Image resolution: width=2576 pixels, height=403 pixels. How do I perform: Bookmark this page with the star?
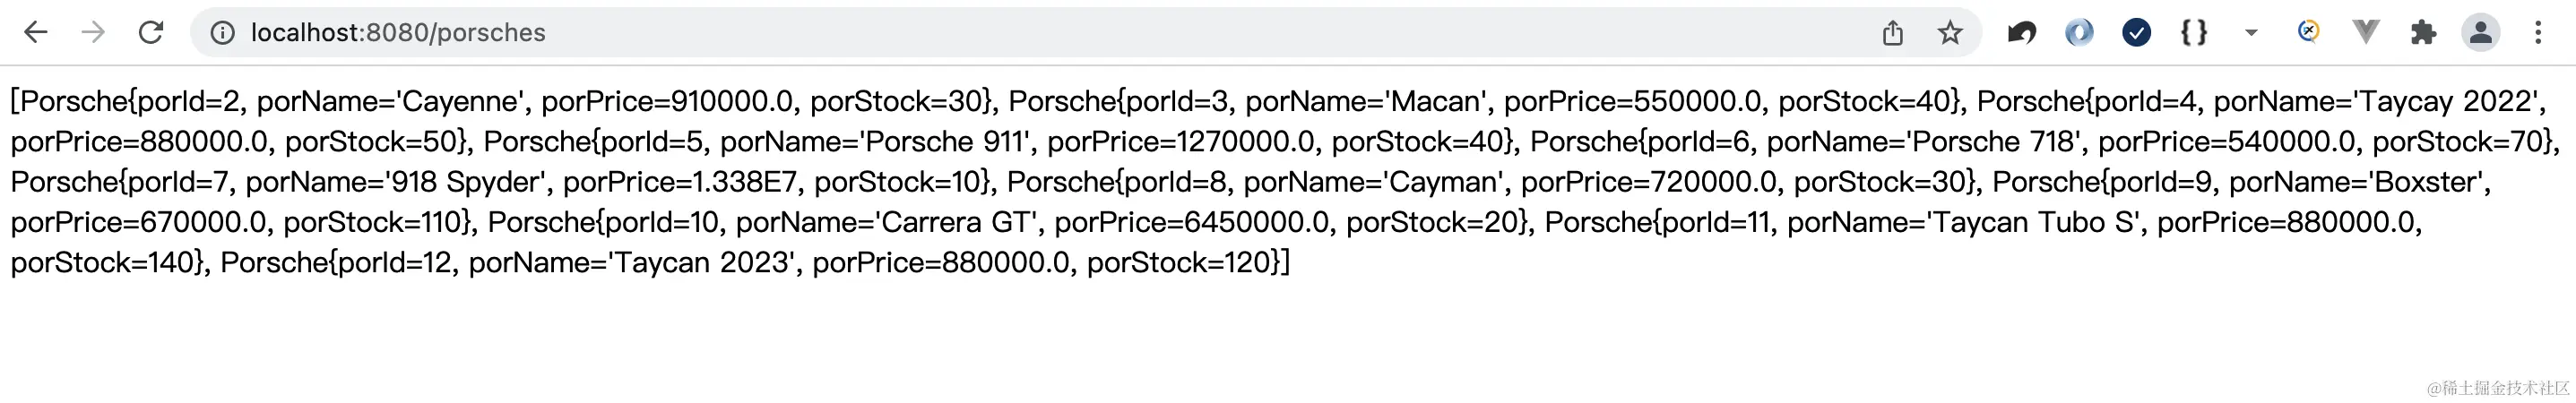click(1950, 33)
